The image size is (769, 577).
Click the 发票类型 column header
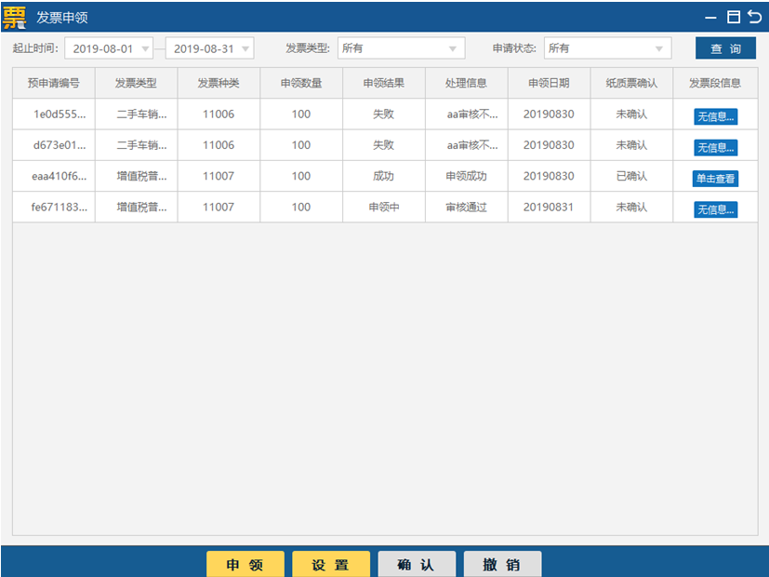coord(137,83)
